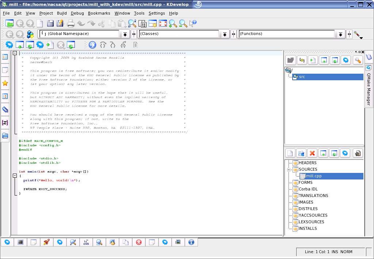
Task: Click the grey folder add-subproject button
Action: [290, 60]
